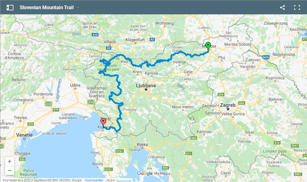The width and height of the screenshot is (307, 182).
Task: Open the map legend sidebar panel icon
Action: [10, 8]
